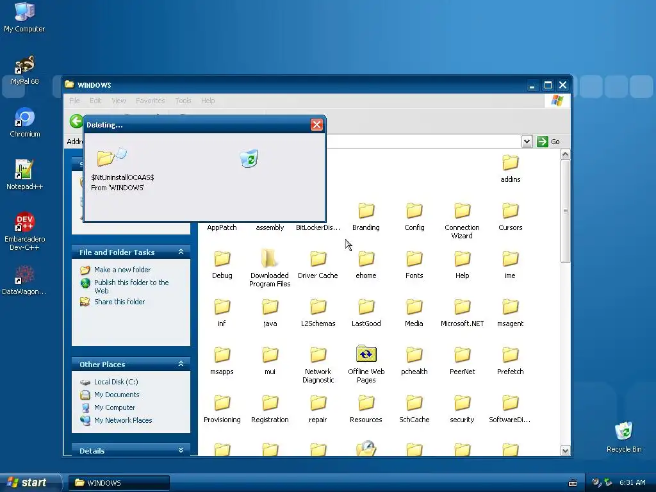The height and width of the screenshot is (492, 656).
Task: Click the green Back arrow button
Action: (76, 121)
